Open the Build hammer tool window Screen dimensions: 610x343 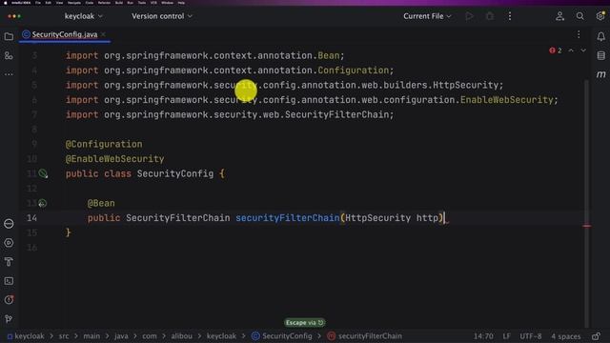9,262
